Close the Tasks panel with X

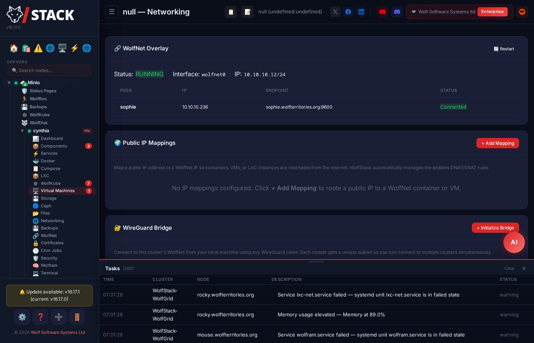tap(524, 268)
